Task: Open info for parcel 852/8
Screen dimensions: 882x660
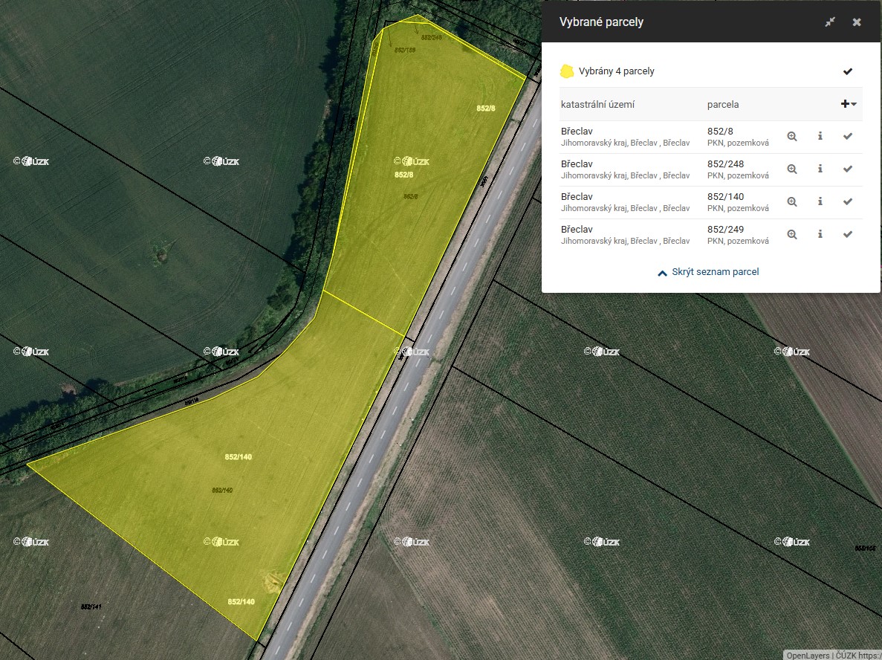Action: point(820,137)
